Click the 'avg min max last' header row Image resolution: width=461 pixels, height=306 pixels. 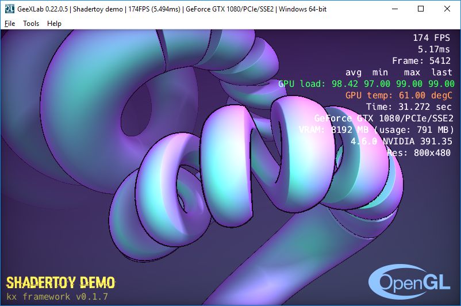[x=399, y=72]
